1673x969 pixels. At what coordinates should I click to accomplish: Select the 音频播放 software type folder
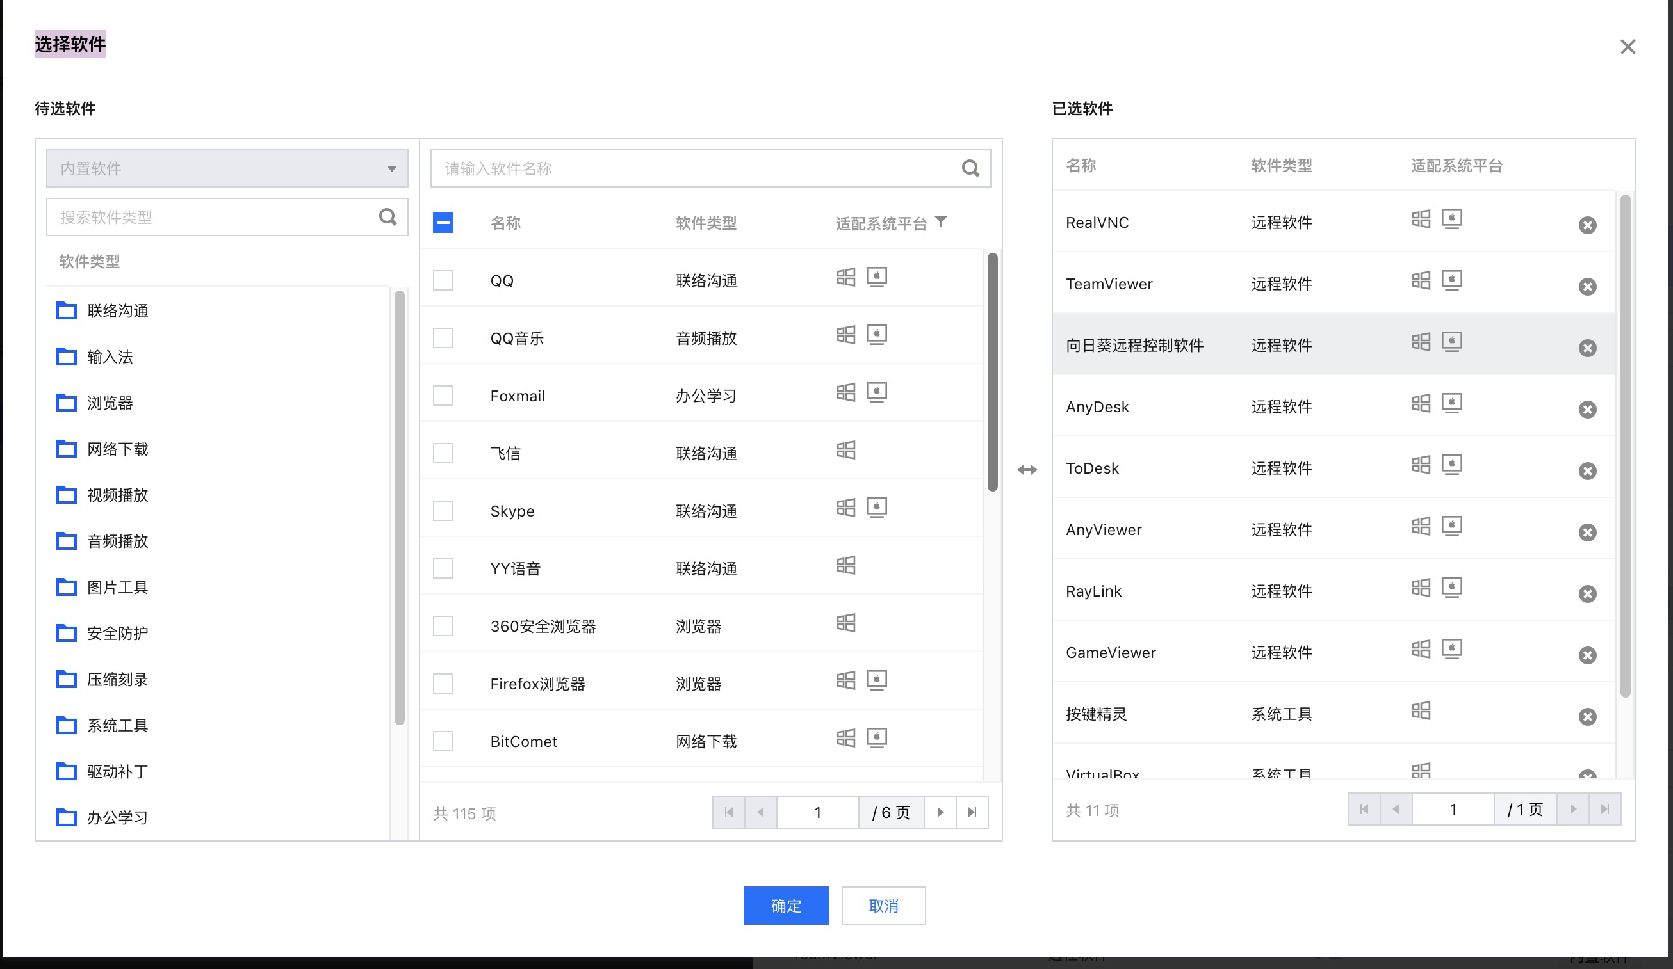103,541
